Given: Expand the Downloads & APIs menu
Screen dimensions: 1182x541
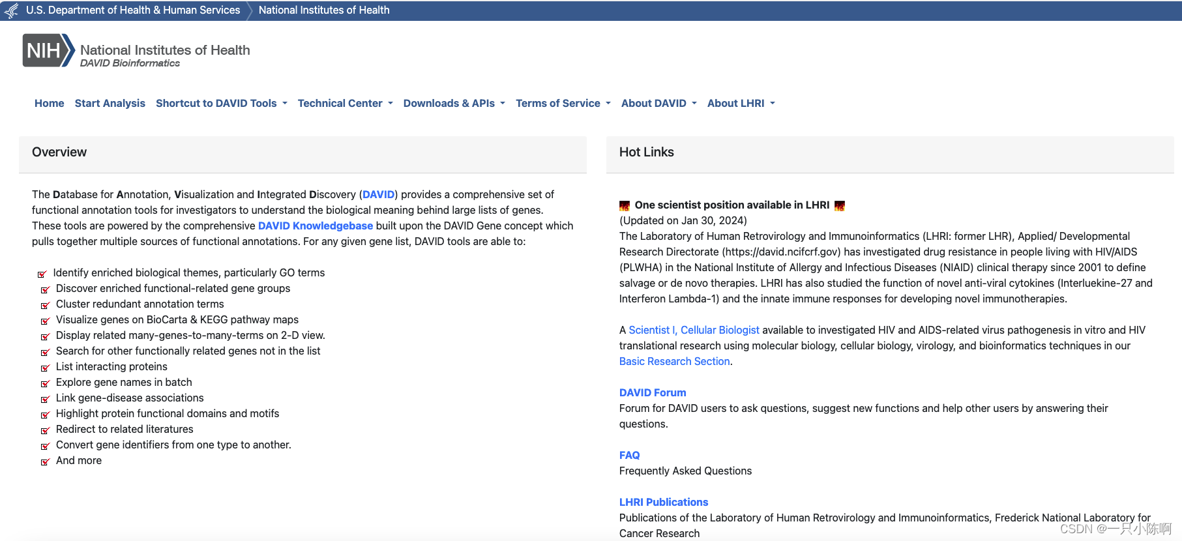Looking at the screenshot, I should pyautogui.click(x=454, y=103).
